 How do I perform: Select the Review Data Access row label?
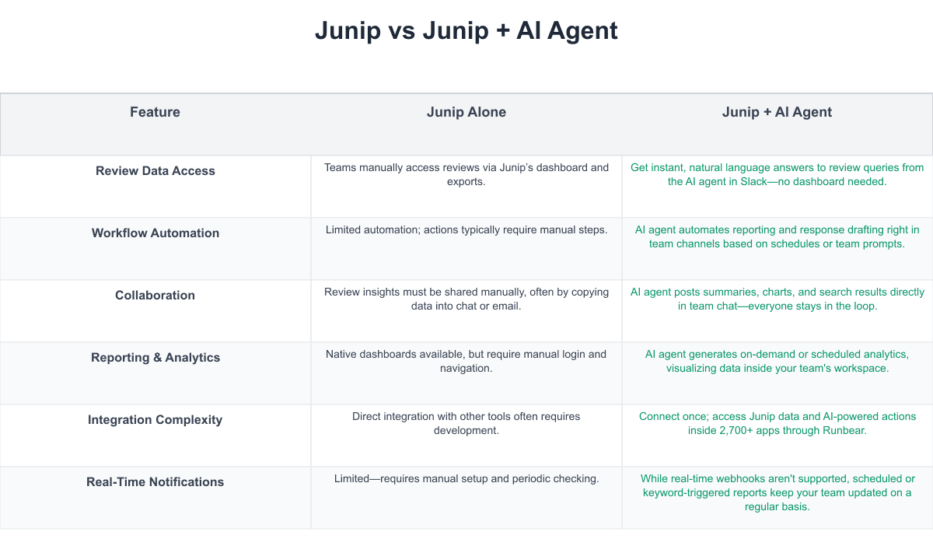click(x=155, y=171)
